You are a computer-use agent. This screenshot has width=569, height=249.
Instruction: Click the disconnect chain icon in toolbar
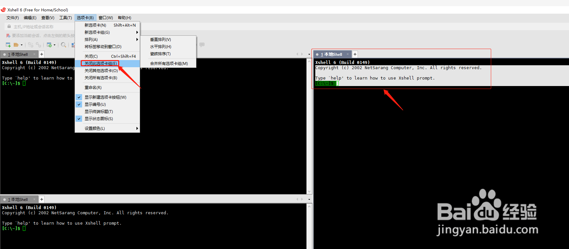click(x=38, y=45)
